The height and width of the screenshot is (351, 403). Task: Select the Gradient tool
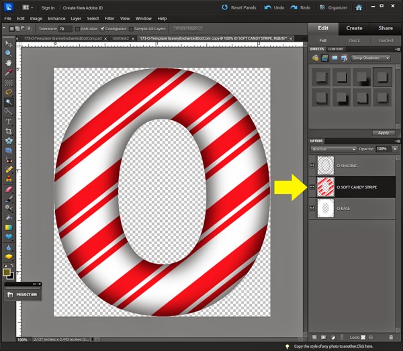click(9, 228)
